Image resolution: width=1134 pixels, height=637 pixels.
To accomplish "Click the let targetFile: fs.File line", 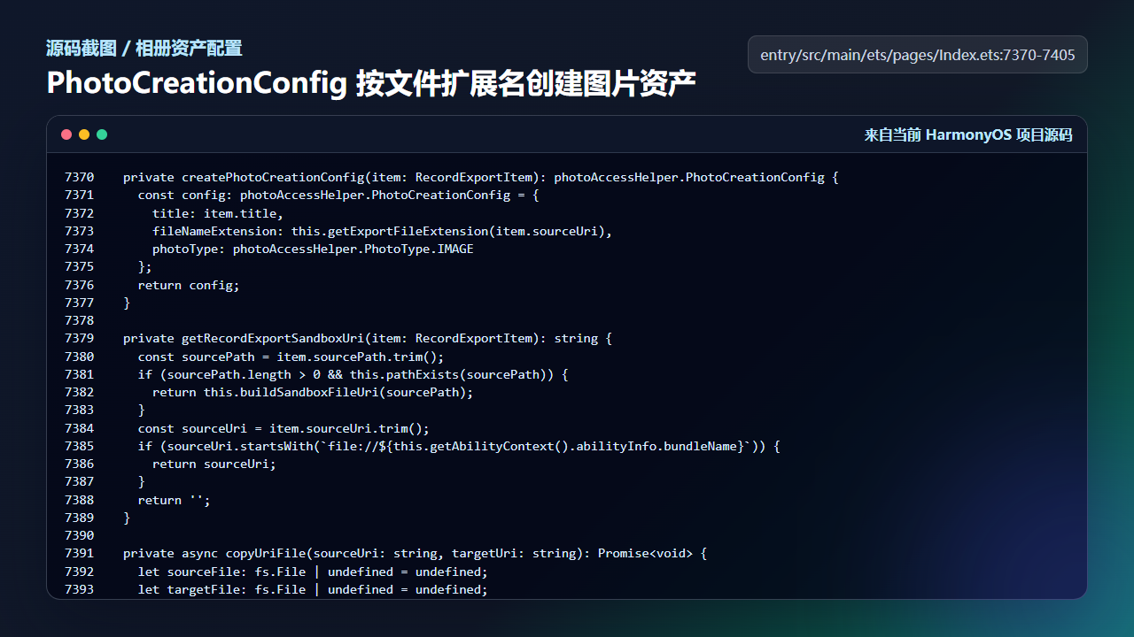I will [x=313, y=589].
